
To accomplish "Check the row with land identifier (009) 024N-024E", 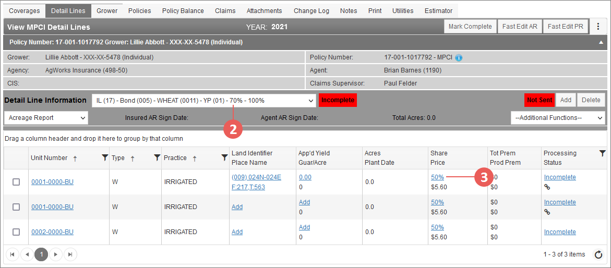I will [x=16, y=182].
